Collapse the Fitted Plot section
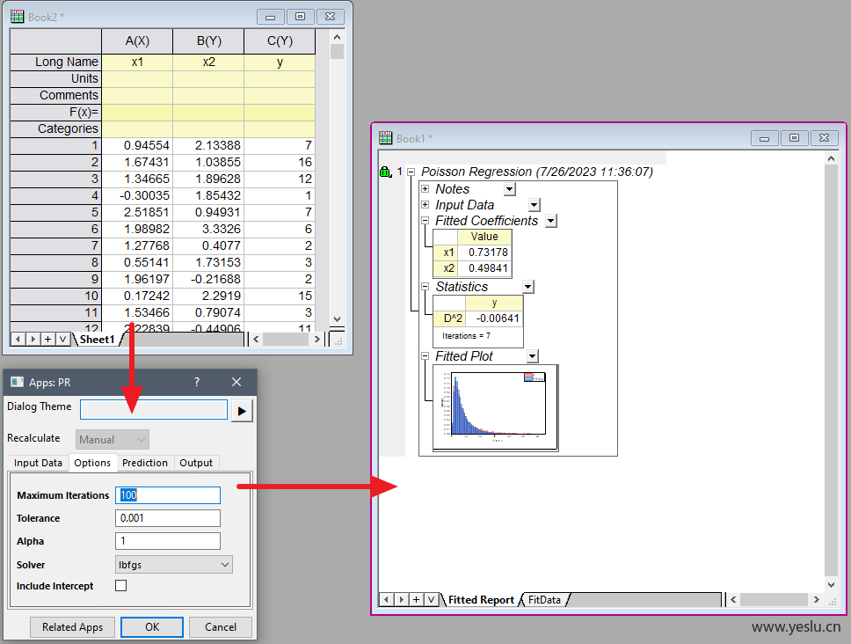This screenshot has height=644, width=851. click(x=425, y=356)
